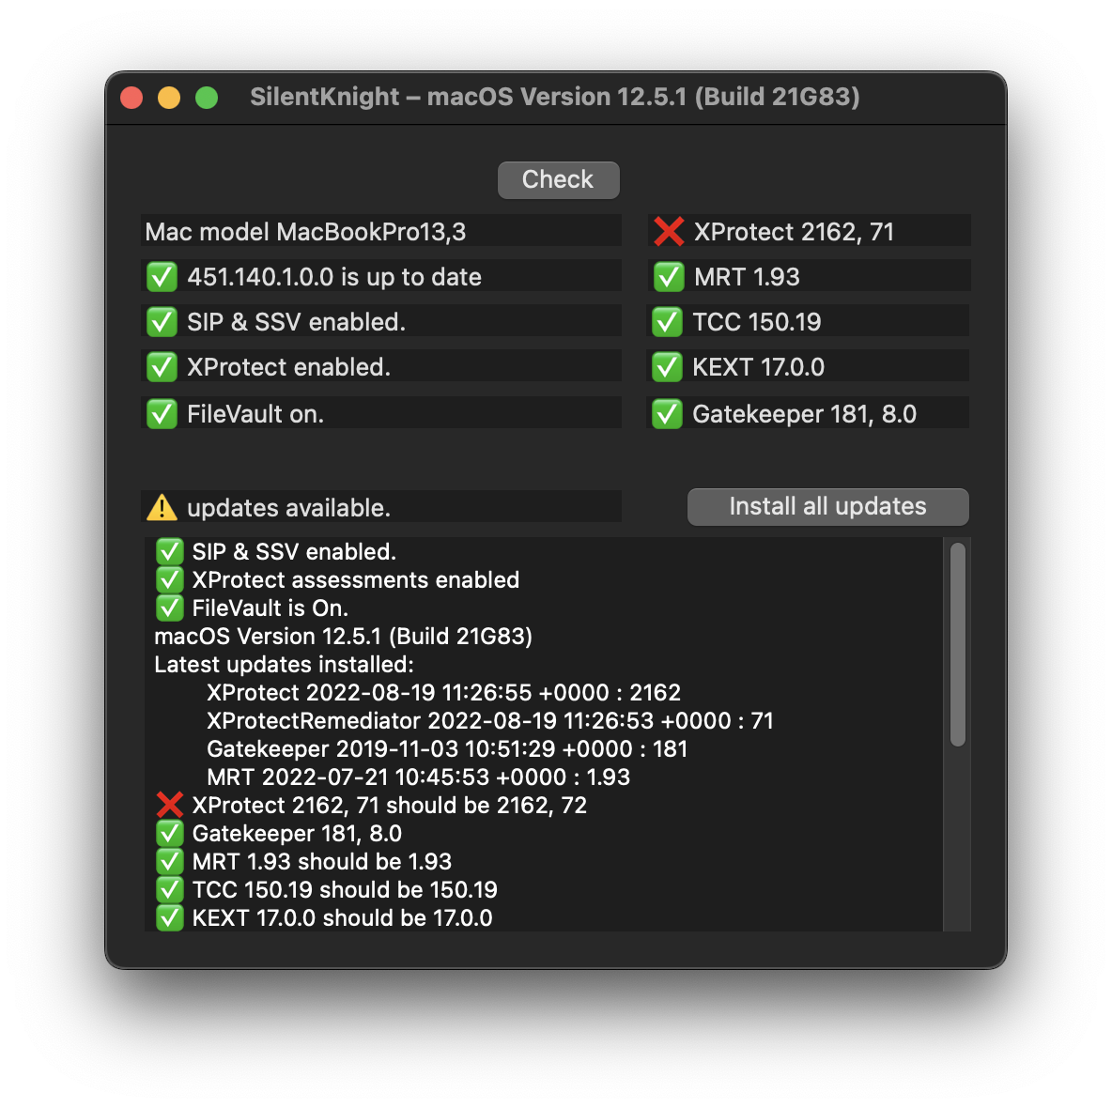Click Install all updates

(827, 506)
